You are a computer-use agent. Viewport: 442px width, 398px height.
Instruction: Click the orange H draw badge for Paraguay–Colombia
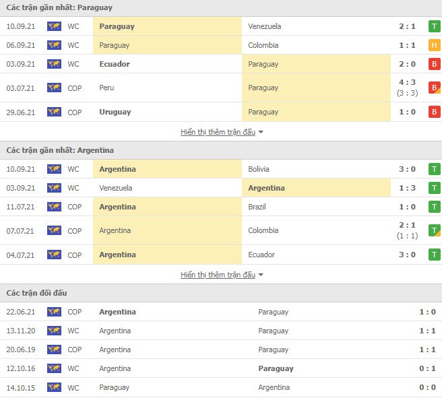click(435, 45)
